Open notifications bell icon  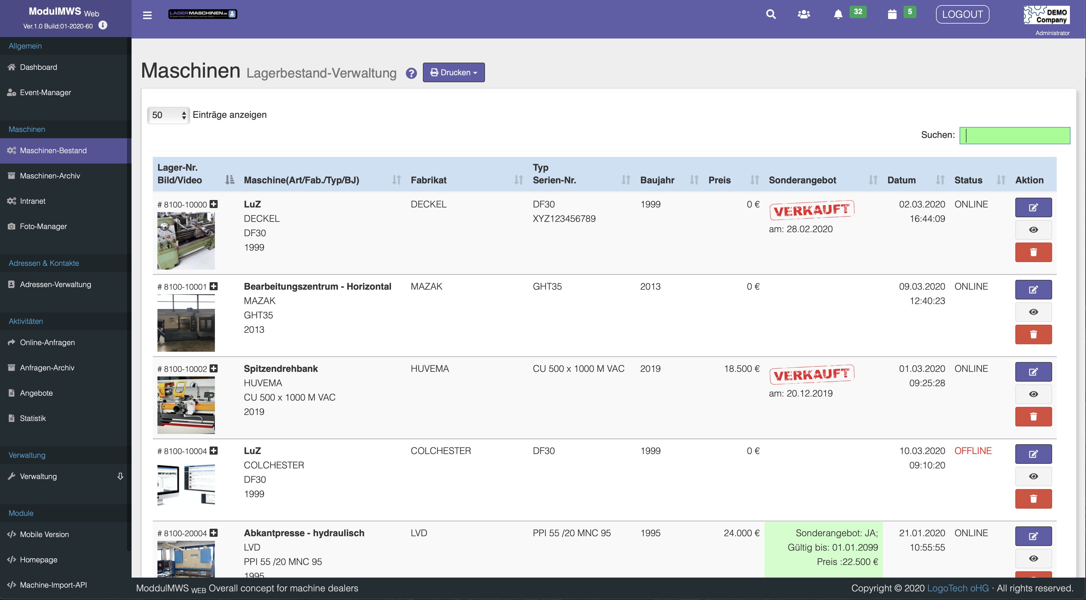(838, 14)
